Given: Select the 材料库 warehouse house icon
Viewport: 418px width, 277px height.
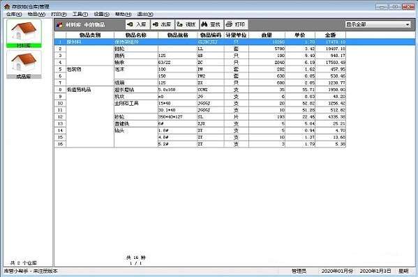Looking at the screenshot, I should [24, 31].
